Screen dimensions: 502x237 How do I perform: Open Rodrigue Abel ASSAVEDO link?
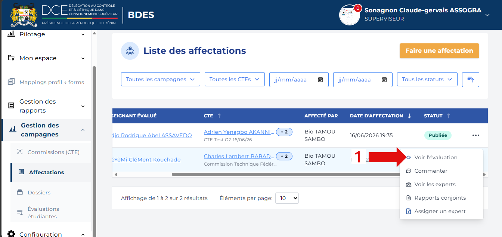(152, 135)
